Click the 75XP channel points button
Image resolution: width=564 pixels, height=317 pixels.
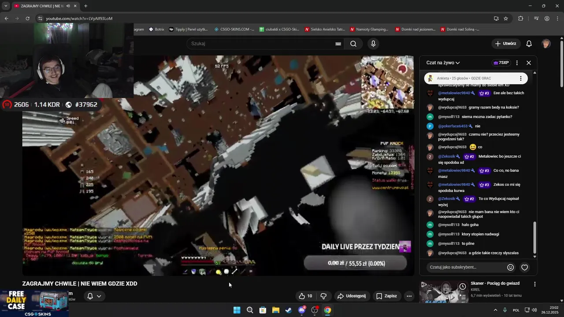(501, 63)
